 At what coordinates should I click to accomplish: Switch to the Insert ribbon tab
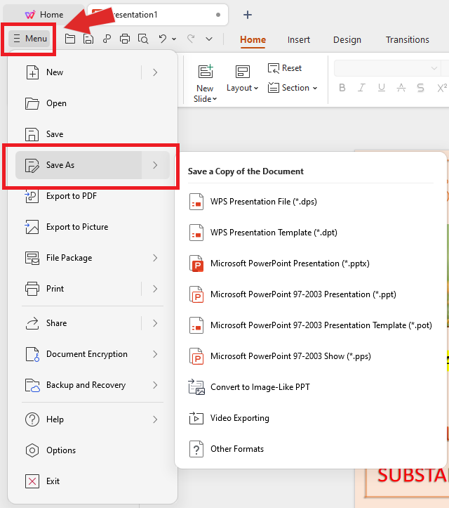[299, 39]
